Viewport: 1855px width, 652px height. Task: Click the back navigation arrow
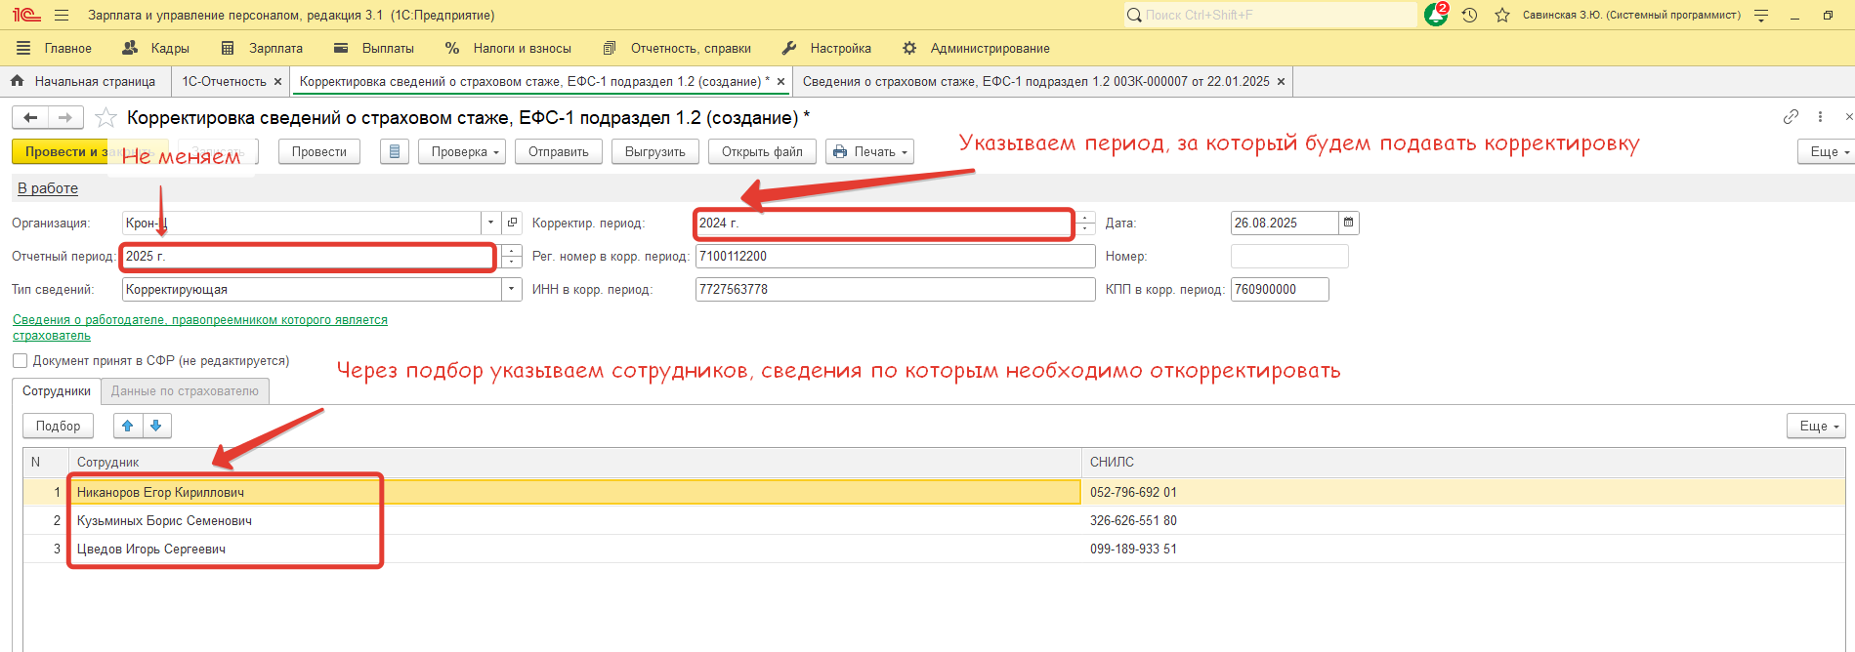coord(30,118)
